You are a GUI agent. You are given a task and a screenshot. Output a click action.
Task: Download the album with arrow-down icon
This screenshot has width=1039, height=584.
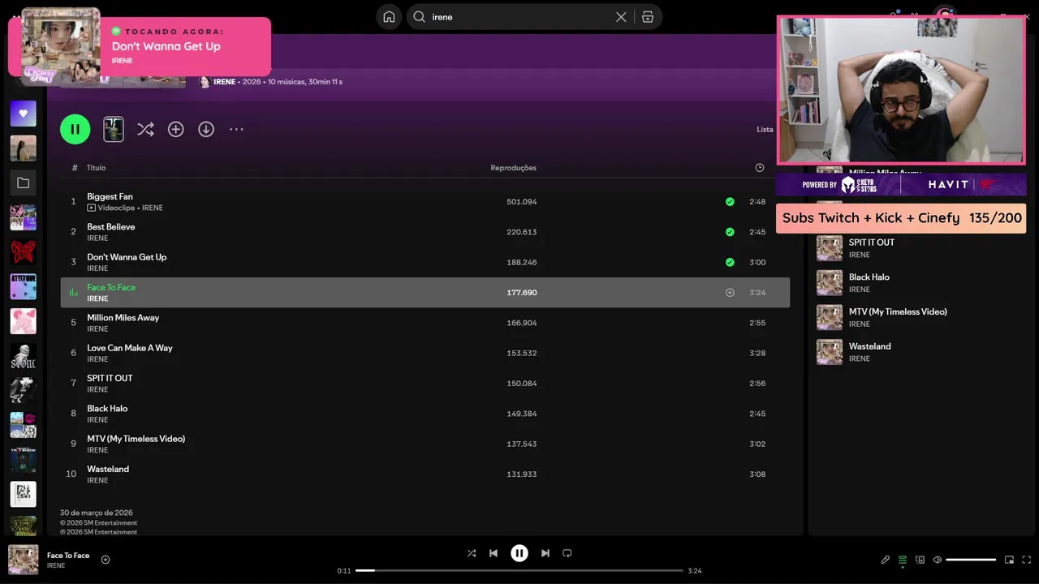point(206,129)
